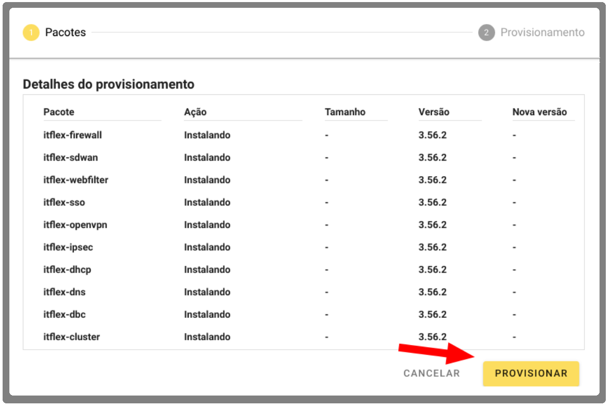Click Instalando in the itflex-firewall row
611x407 pixels.
tap(207, 135)
